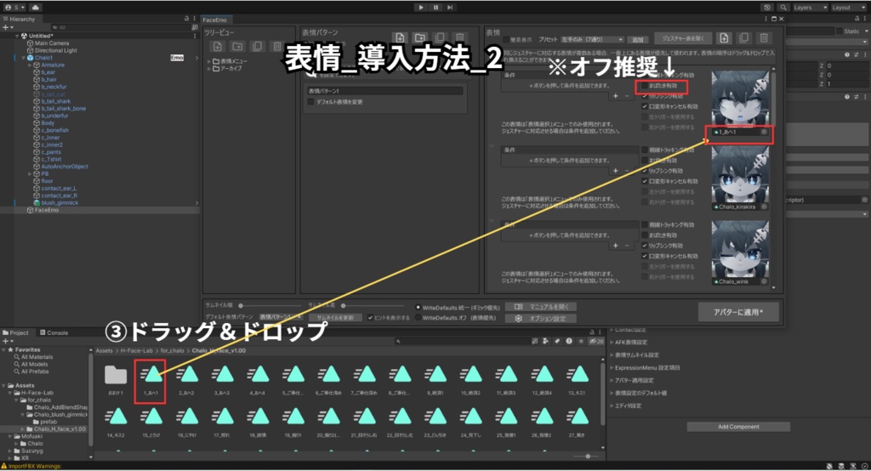This screenshot has width=871, height=471.
Task: Open the Layers dropdown
Action: (x=810, y=7)
